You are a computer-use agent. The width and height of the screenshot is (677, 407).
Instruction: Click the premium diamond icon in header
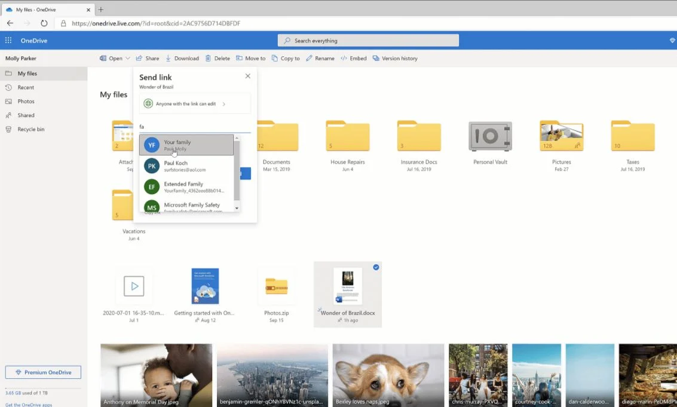coord(672,40)
